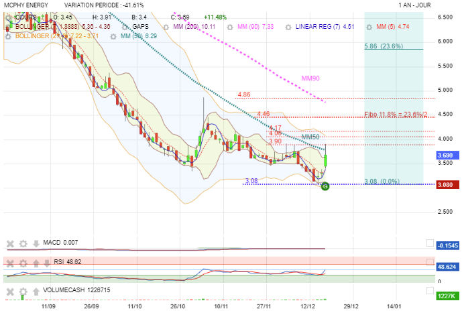Screen dimensions: 462x311
Task: Remove VOLUMECASH indicator with X icon
Action: coord(10,292)
